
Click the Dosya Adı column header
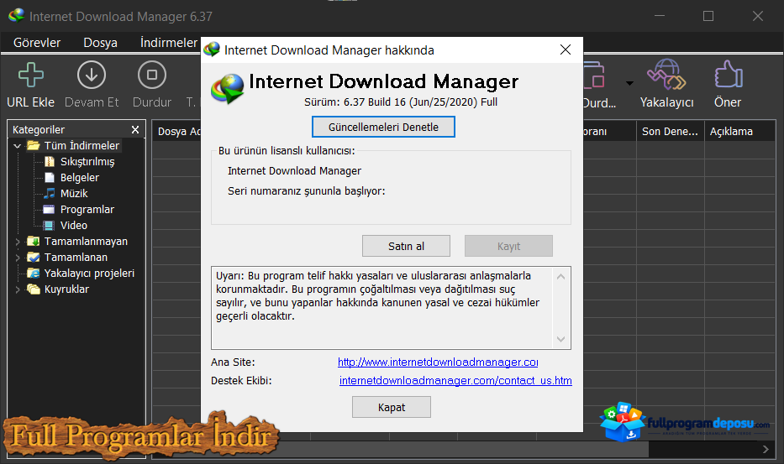point(177,132)
